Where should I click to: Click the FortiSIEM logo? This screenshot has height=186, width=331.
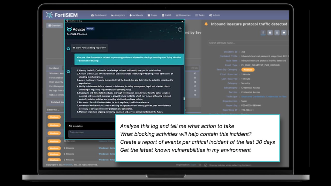(x=62, y=15)
